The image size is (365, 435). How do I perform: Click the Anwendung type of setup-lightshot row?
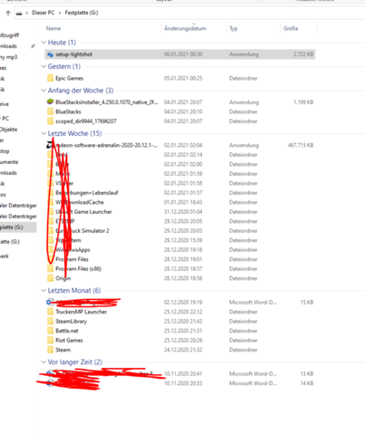(x=244, y=54)
